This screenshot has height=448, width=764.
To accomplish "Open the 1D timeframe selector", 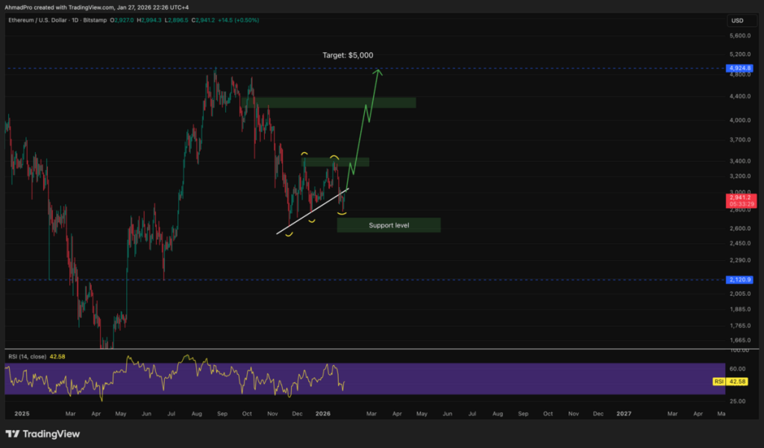I will (75, 21).
